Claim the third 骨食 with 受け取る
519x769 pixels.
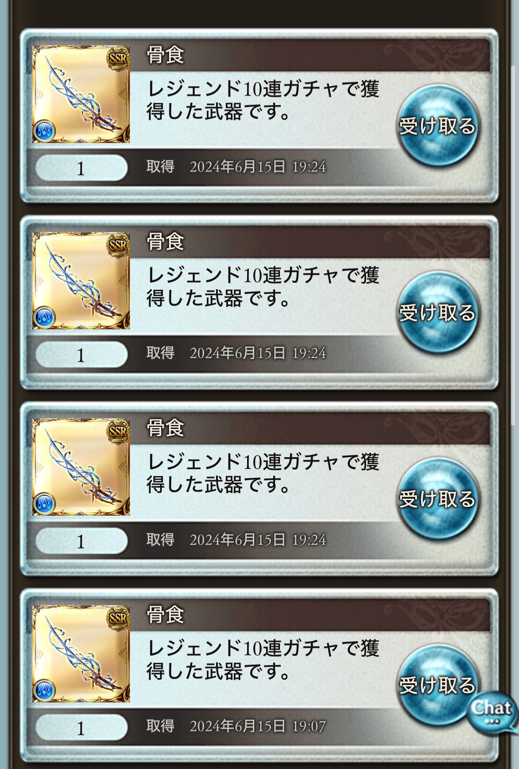[x=437, y=499]
